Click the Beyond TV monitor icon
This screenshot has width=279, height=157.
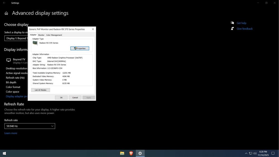coord(9,60)
